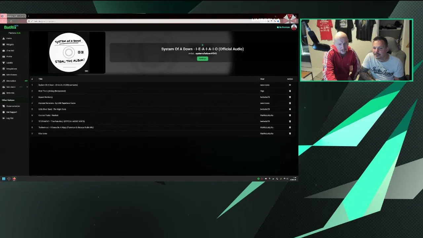Open the Widgets page in the sidebar
This screenshot has width=423, height=238.
10,45
